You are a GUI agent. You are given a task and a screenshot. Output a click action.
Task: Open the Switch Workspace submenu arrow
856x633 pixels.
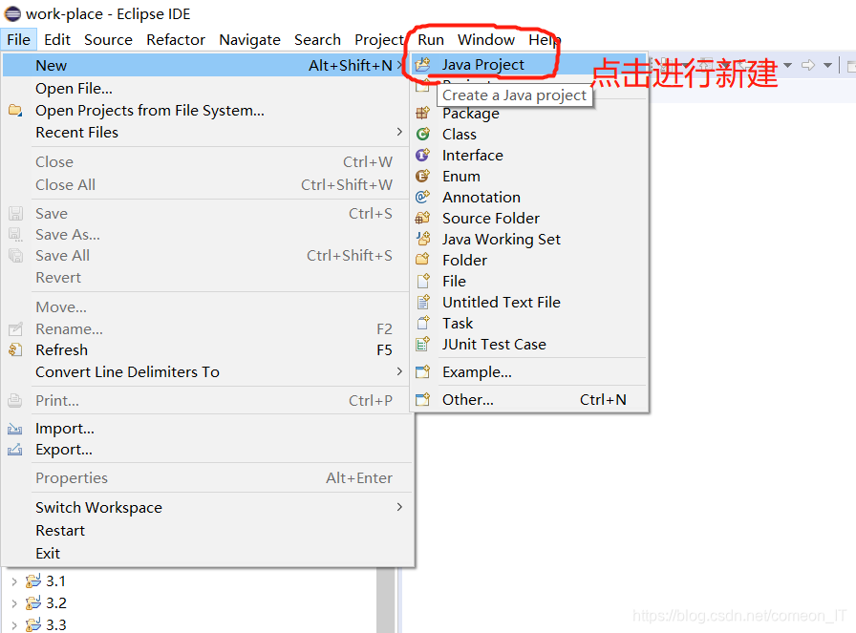pyautogui.click(x=399, y=507)
